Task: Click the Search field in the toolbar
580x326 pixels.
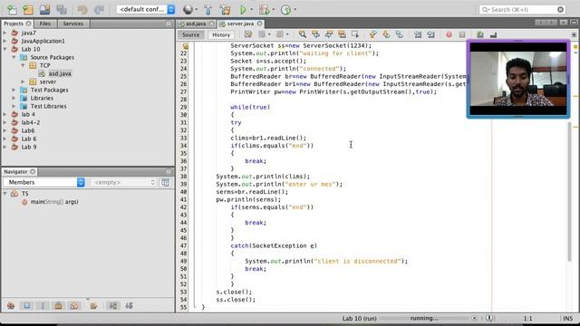Action: [x=522, y=9]
